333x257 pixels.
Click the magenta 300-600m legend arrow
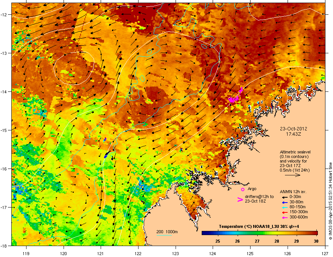pyautogui.click(x=285, y=217)
